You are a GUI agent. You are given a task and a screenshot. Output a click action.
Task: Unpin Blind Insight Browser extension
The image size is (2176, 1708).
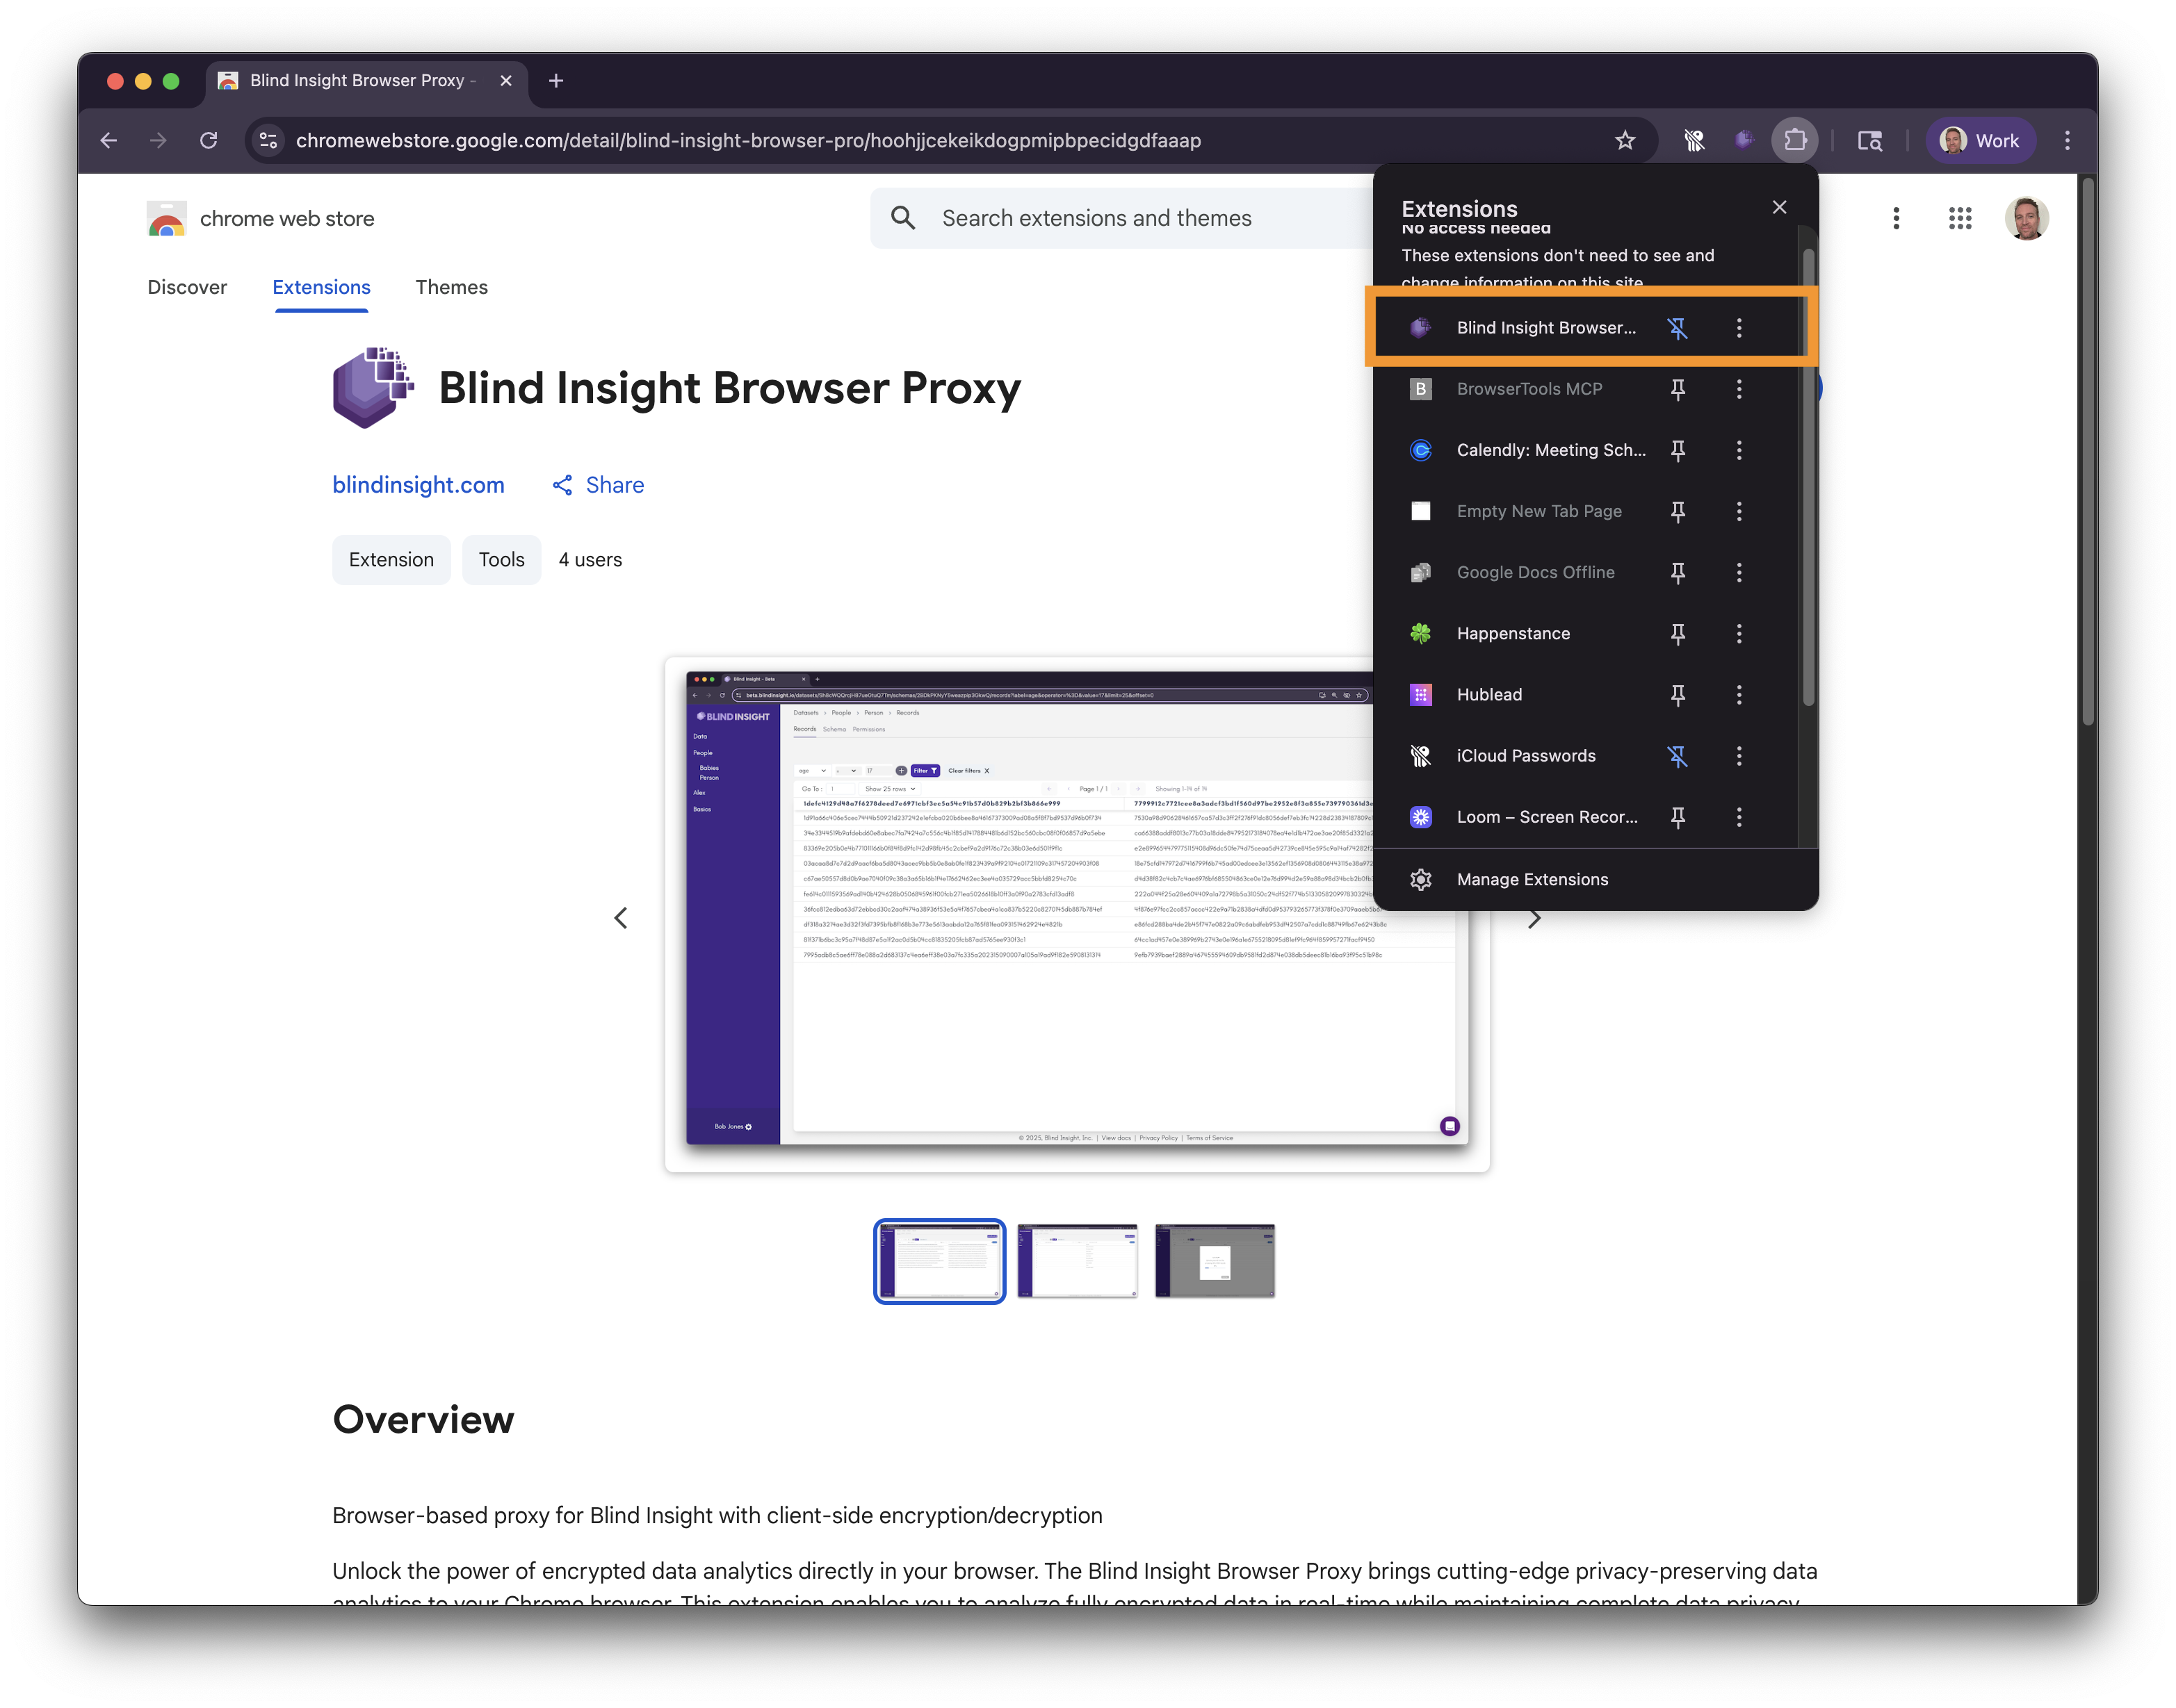tap(1678, 328)
